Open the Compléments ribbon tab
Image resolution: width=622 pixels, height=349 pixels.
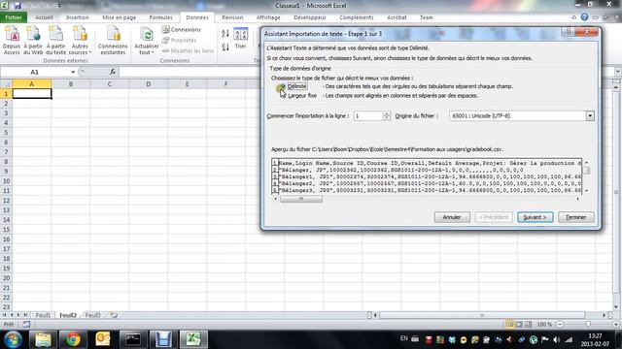[357, 17]
